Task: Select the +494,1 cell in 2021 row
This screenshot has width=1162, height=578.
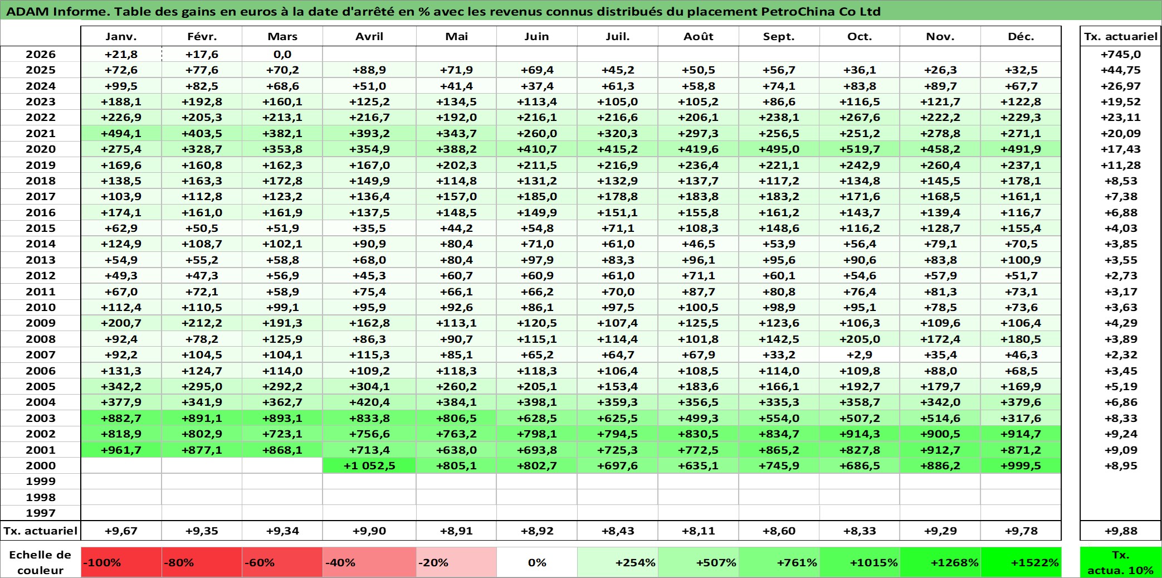Action: pos(121,133)
